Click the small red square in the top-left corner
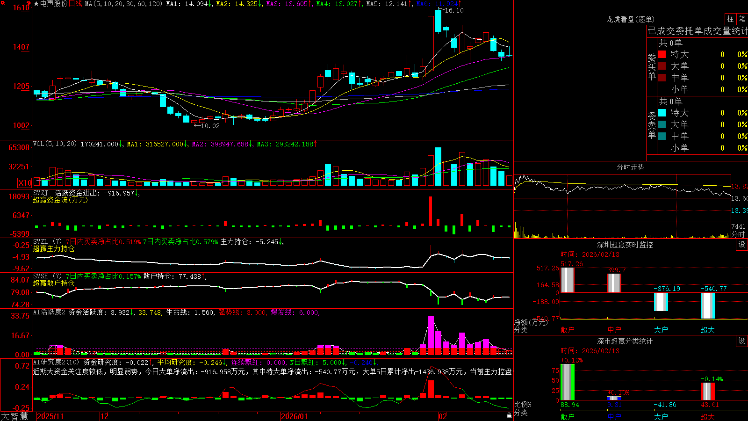The width and height of the screenshot is (748, 421). tap(2, 2)
